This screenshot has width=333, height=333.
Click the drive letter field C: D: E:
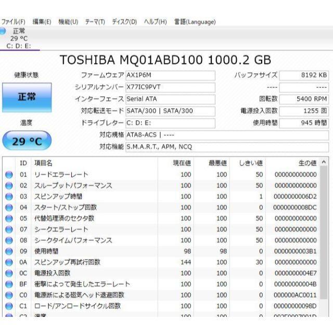point(170,123)
